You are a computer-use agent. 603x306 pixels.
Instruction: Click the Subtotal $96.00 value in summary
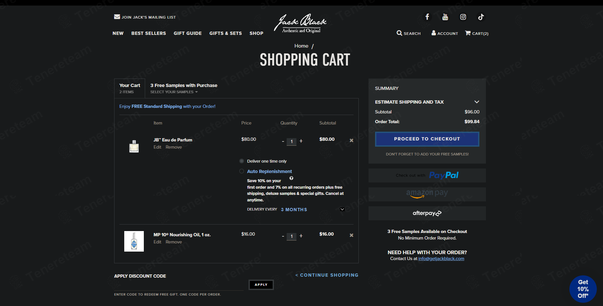(x=472, y=112)
